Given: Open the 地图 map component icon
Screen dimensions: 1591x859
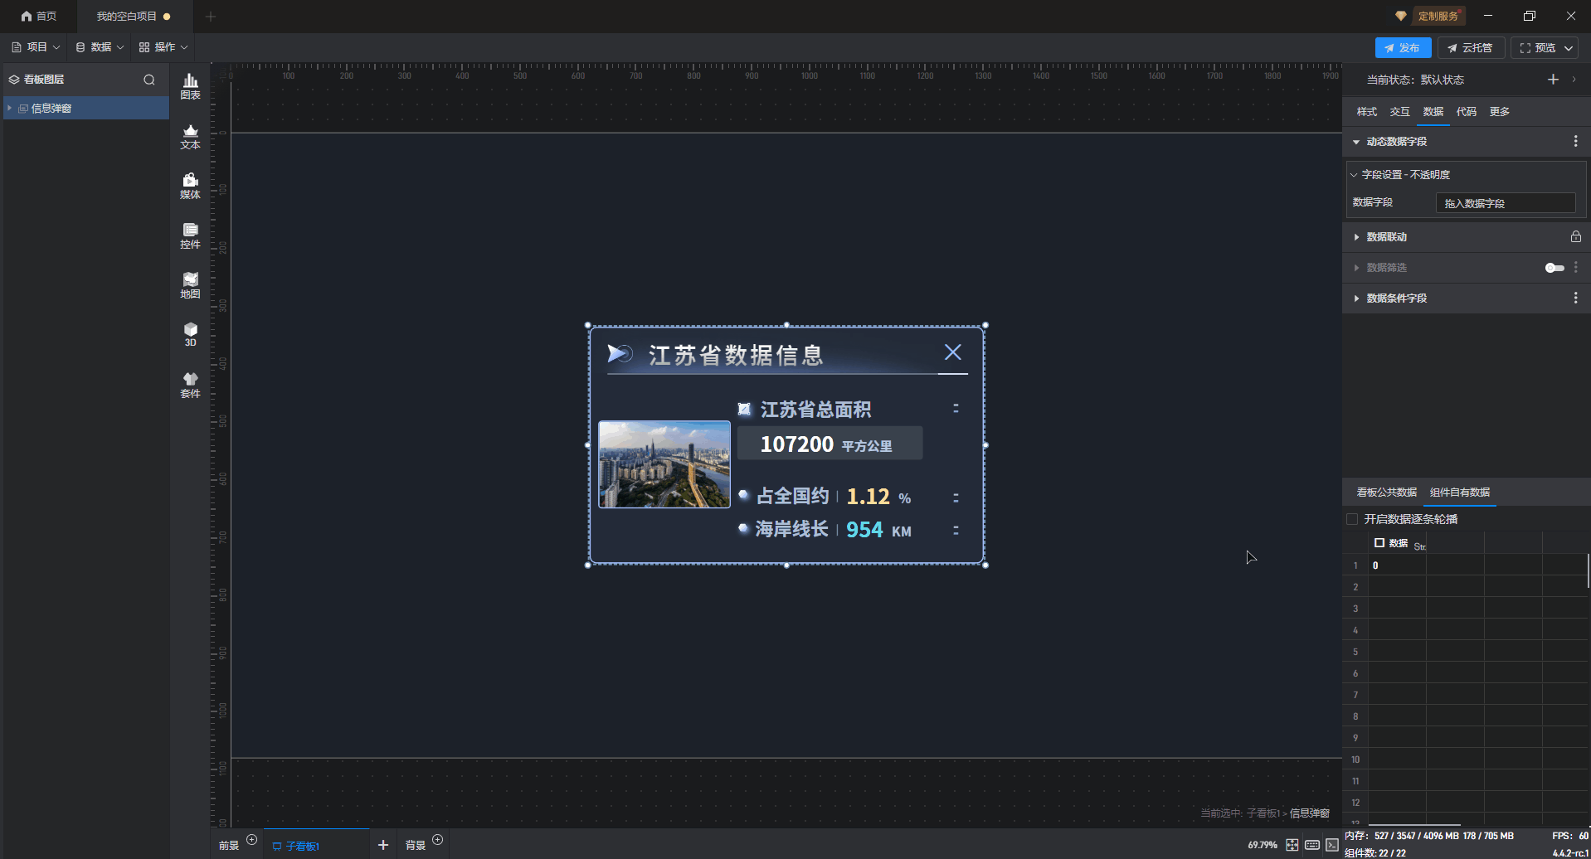Looking at the screenshot, I should 190,285.
